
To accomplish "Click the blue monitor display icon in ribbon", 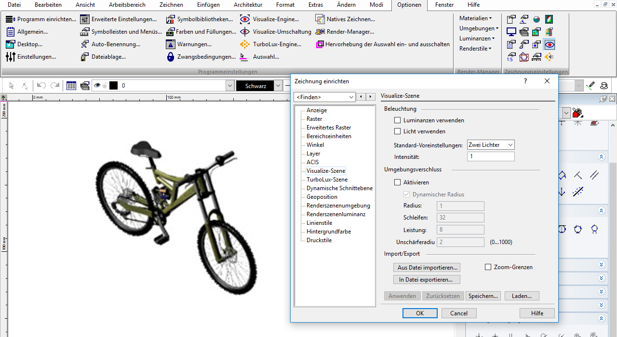I will click(511, 32).
